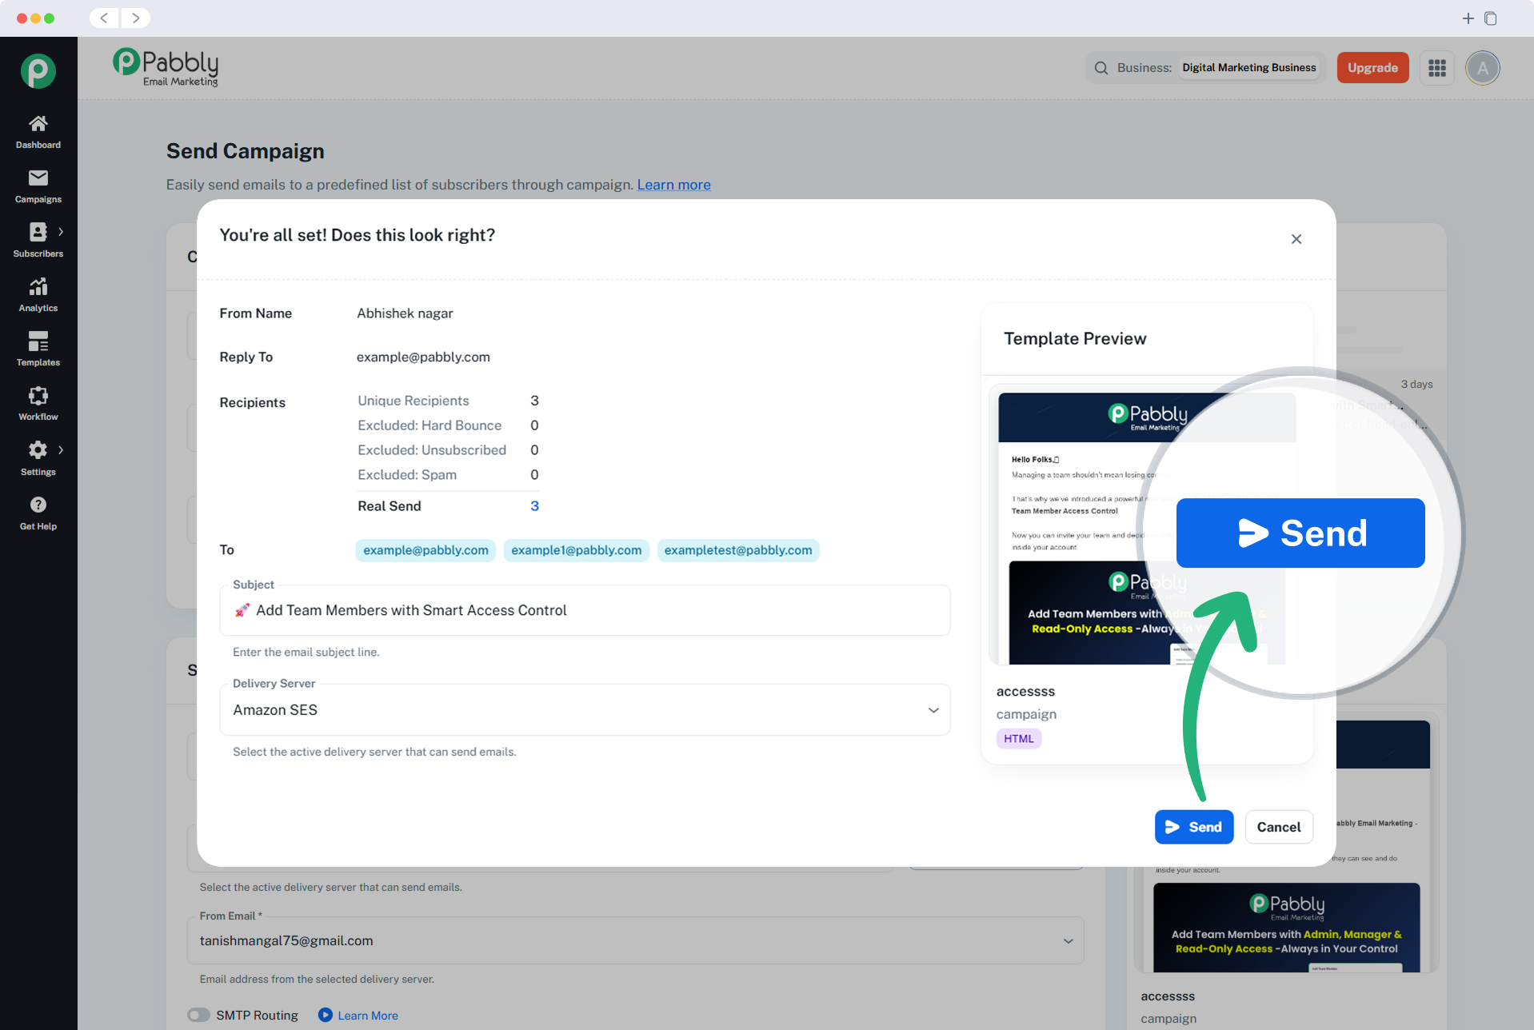
Task: Open the Subscribers section icon
Action: point(38,232)
